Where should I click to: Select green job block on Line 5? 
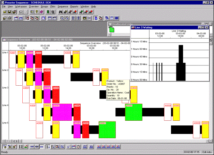pyautogui.click(x=107, y=130)
